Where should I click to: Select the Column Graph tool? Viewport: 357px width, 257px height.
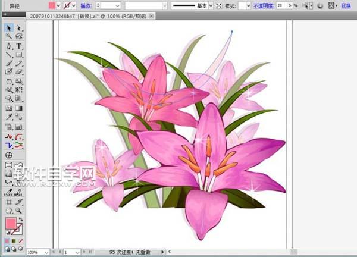pos(18,127)
